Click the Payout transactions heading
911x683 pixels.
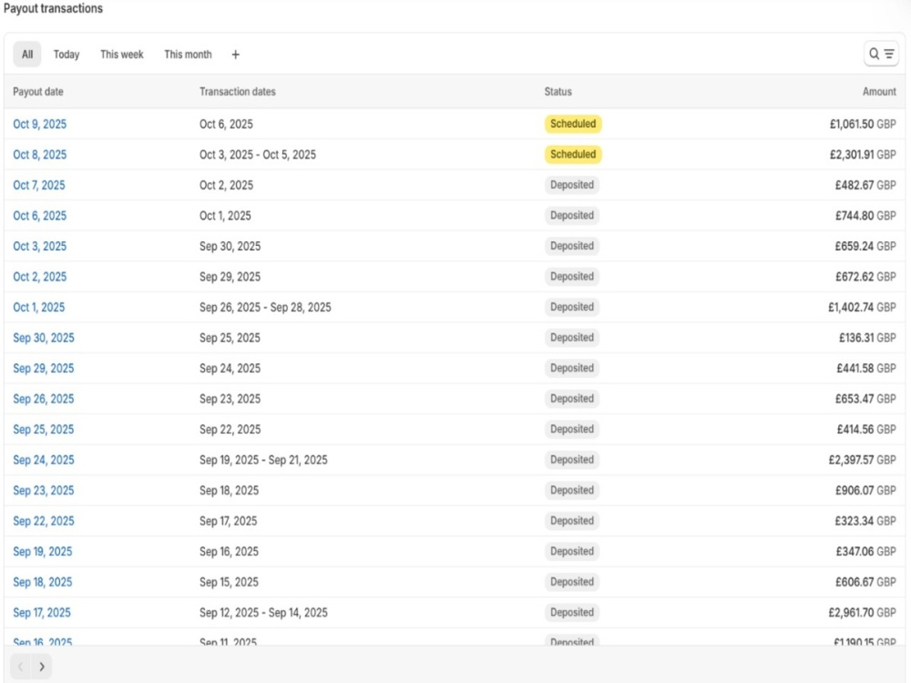coord(53,8)
